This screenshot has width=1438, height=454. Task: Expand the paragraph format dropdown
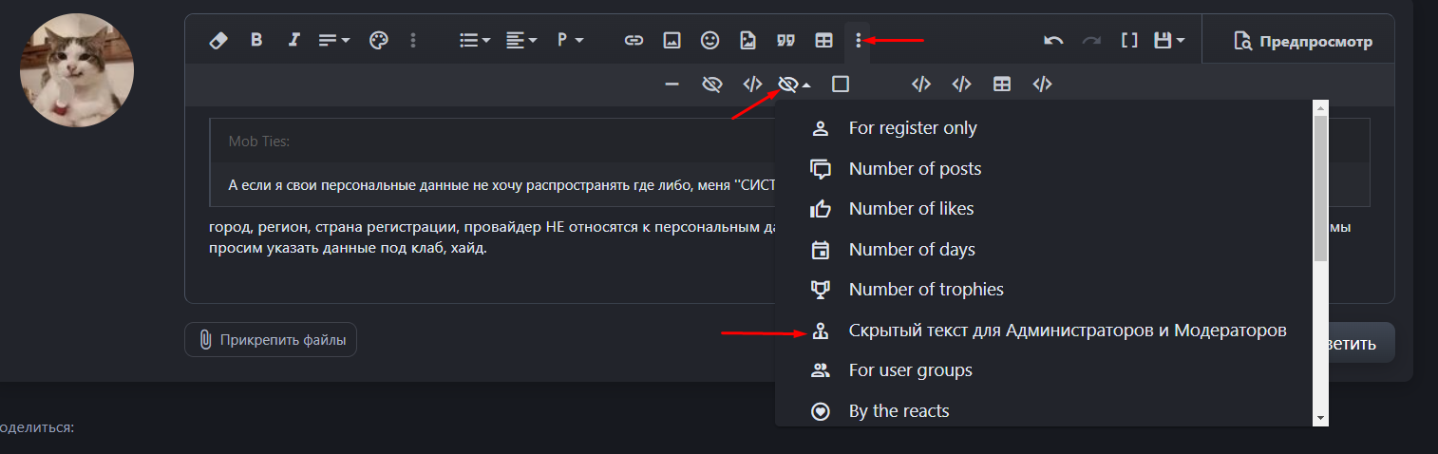coord(570,40)
